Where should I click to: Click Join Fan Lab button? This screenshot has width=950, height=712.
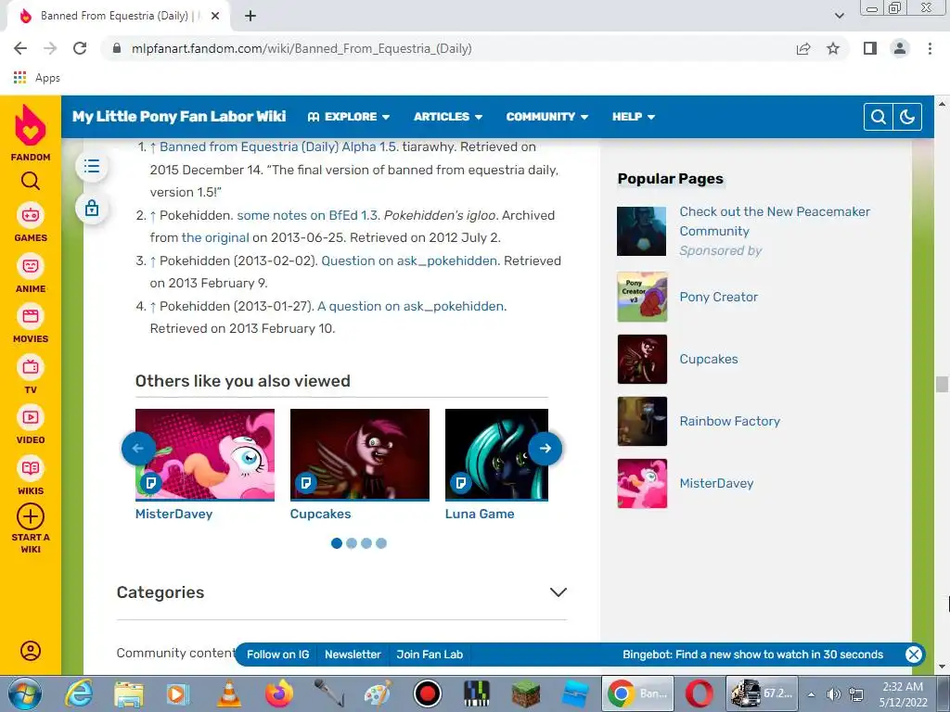[x=430, y=655]
